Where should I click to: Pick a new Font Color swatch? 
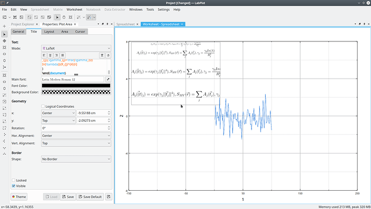tap(76, 86)
